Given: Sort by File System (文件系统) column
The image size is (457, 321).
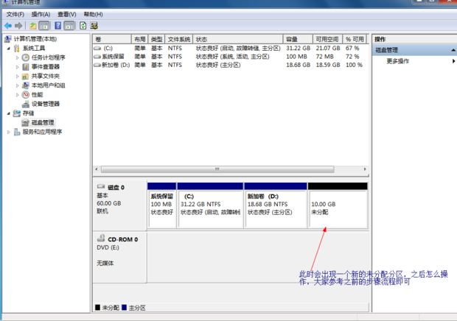Looking at the screenshot, I should tap(178, 39).
